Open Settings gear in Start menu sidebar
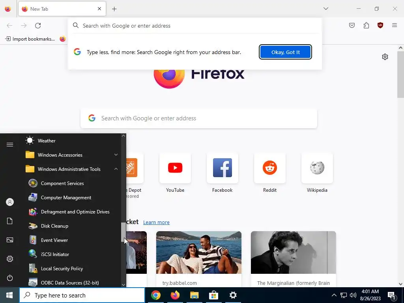404x303 pixels. pyautogui.click(x=10, y=259)
